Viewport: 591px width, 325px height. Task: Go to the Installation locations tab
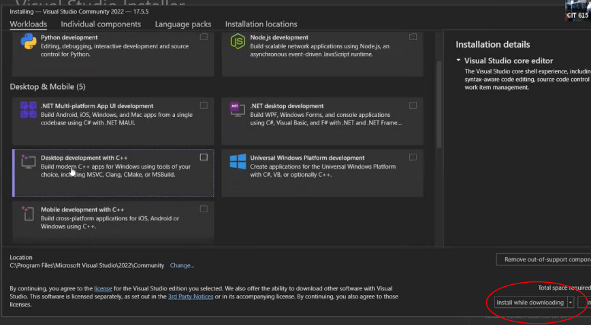tap(261, 24)
